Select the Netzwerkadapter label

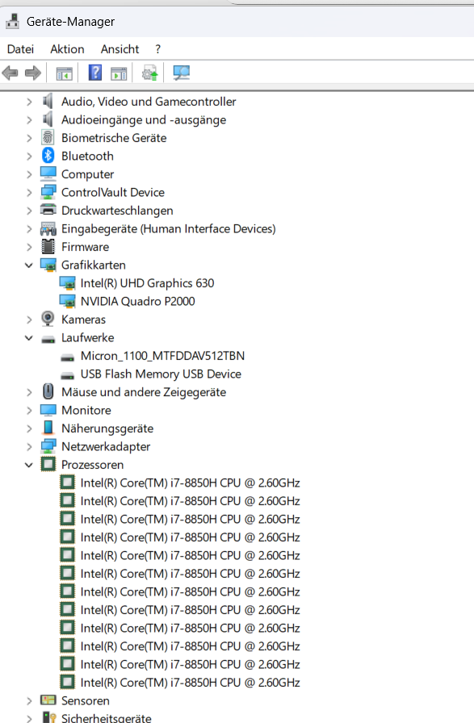click(x=106, y=447)
